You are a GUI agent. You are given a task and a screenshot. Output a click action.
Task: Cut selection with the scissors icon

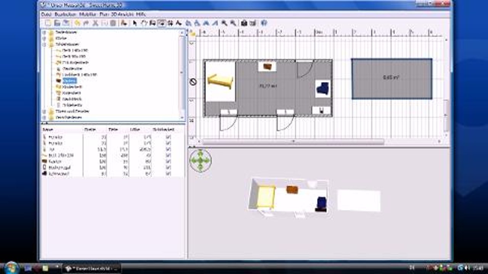click(x=96, y=23)
